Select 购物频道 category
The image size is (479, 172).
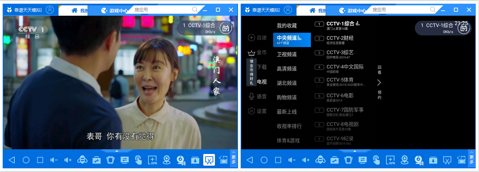tap(287, 97)
